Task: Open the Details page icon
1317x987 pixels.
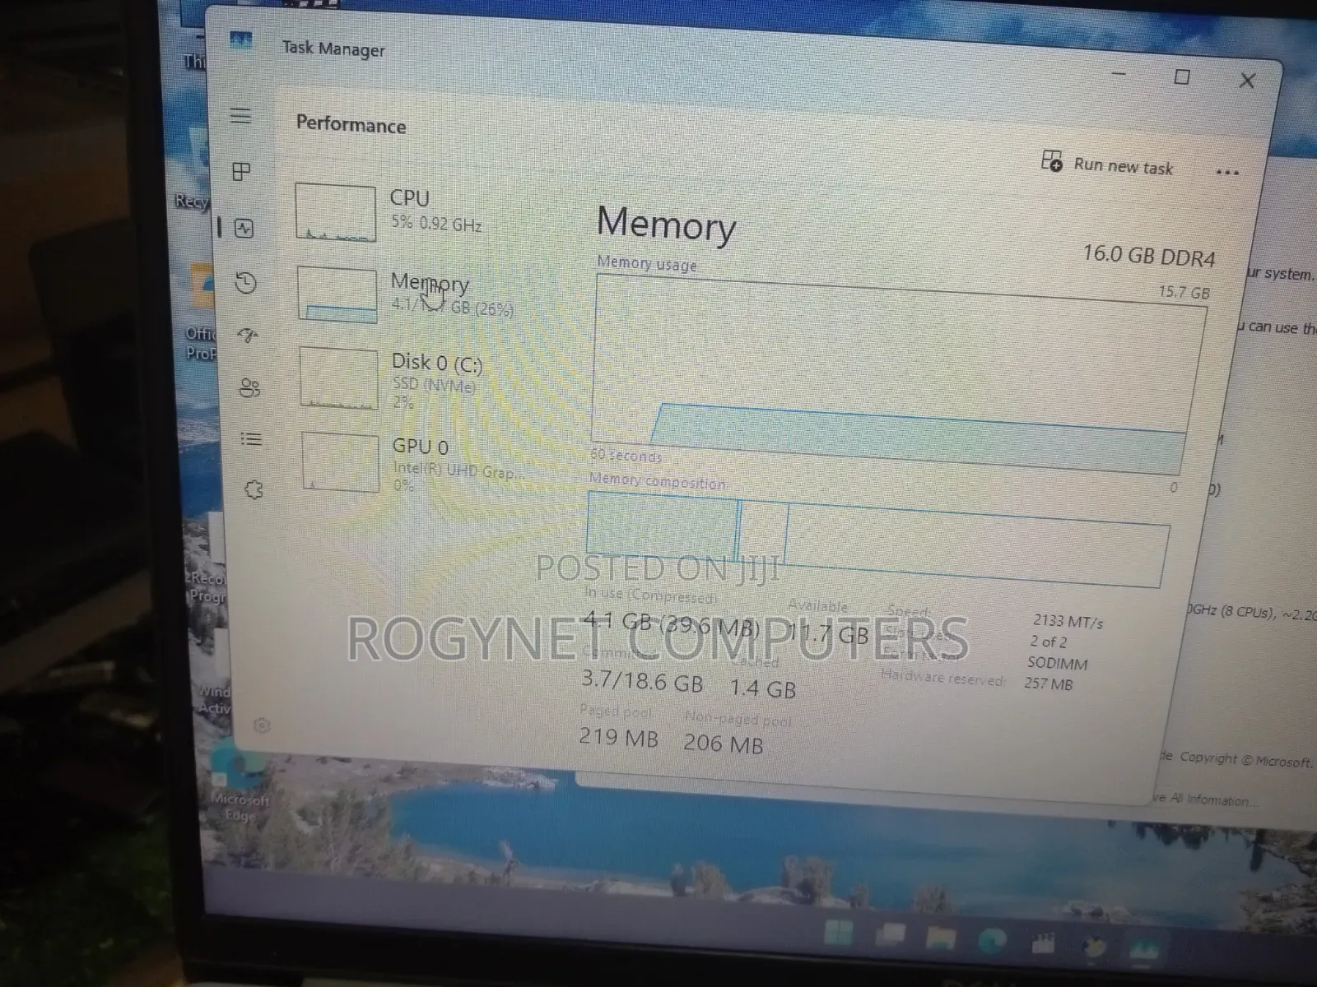Action: (251, 438)
